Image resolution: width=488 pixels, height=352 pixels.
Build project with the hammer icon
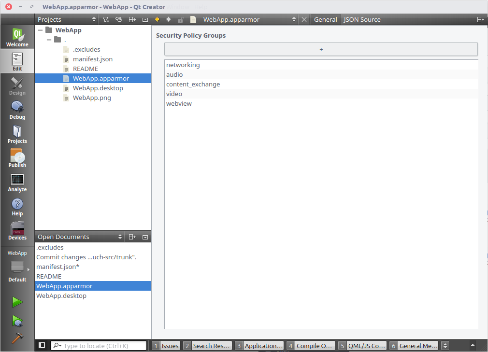click(17, 338)
